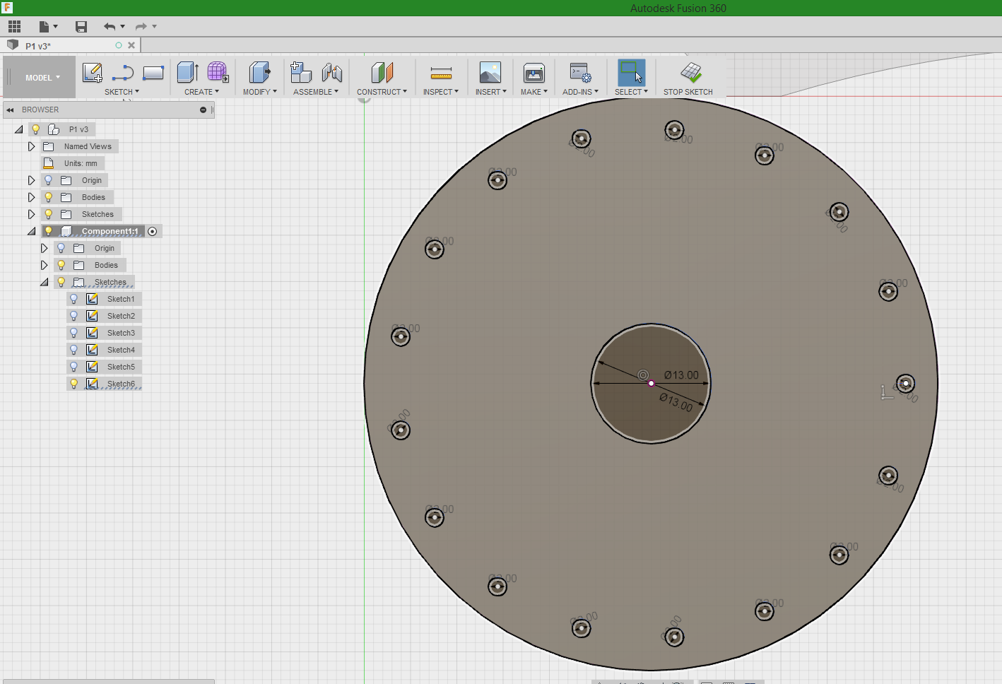Open the MODIFY dropdown menu
Image resolution: width=1002 pixels, height=684 pixels.
(x=259, y=92)
